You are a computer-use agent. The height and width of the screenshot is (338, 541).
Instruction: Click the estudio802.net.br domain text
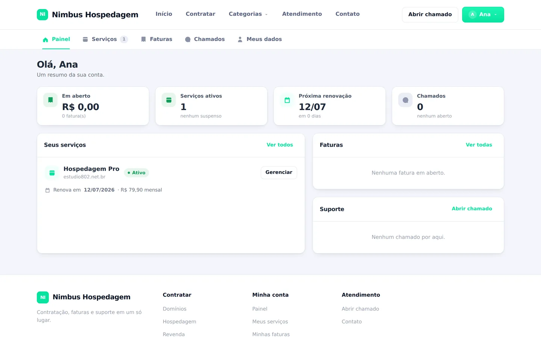pyautogui.click(x=85, y=177)
